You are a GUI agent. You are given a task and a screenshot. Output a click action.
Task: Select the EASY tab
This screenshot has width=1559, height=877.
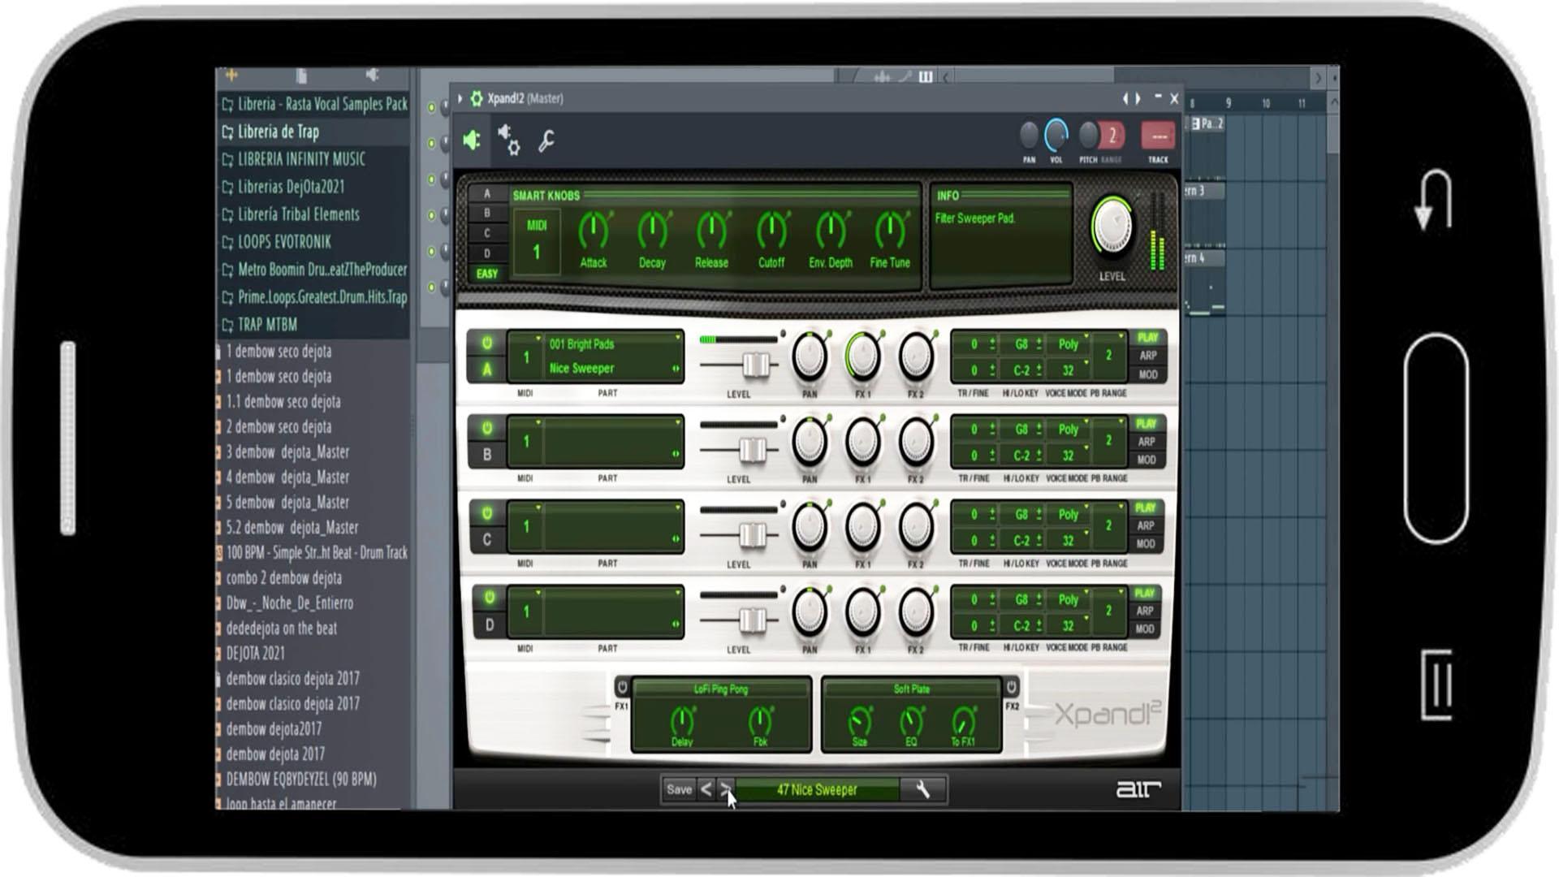click(487, 274)
